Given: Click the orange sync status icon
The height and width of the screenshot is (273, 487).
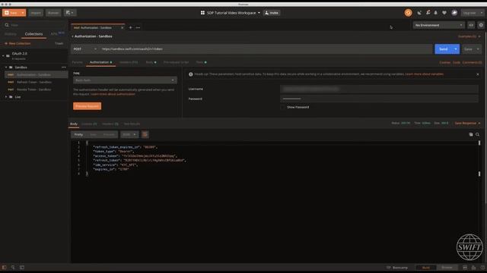Looking at the screenshot, I should coord(408,13).
